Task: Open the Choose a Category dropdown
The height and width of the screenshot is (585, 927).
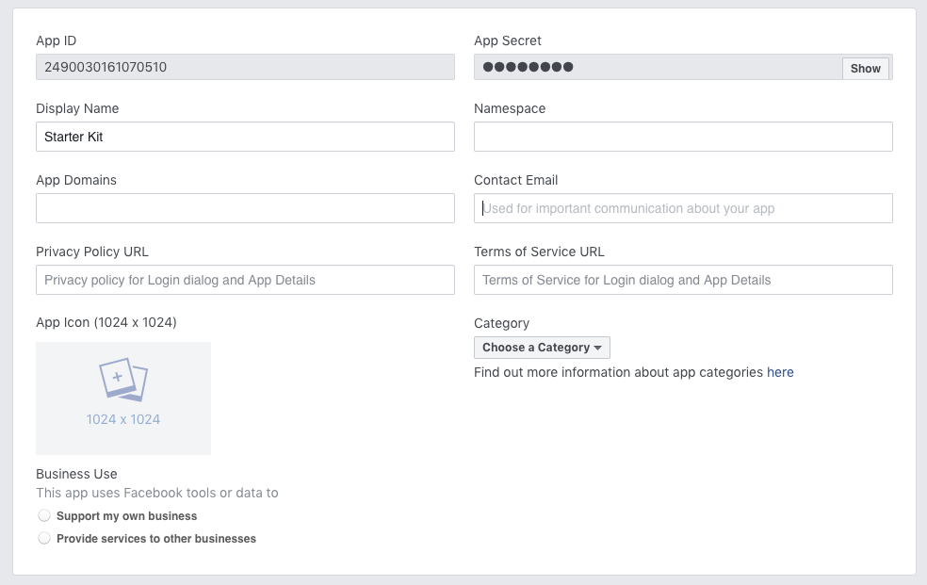Action: 542,348
